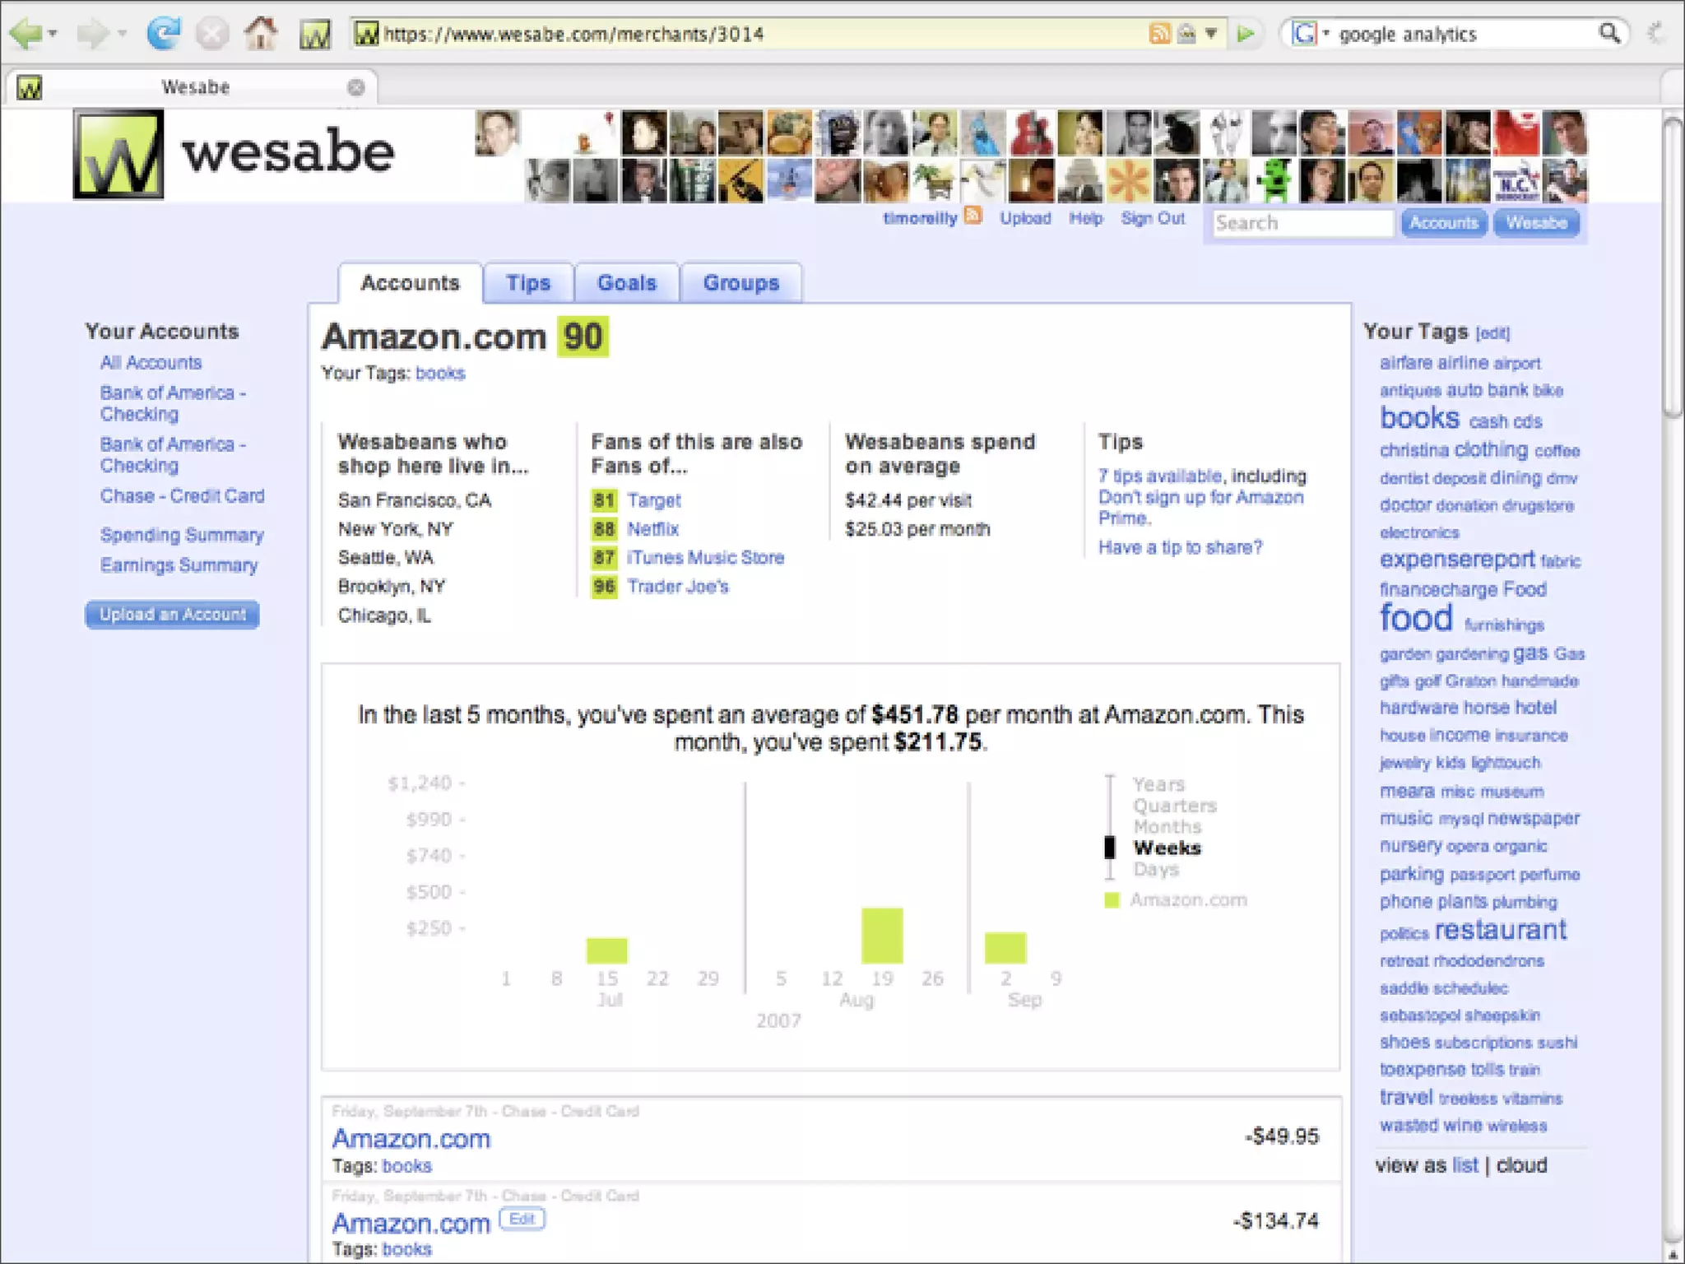
Task: Click the Home icon in browser toolbar
Action: [x=261, y=34]
